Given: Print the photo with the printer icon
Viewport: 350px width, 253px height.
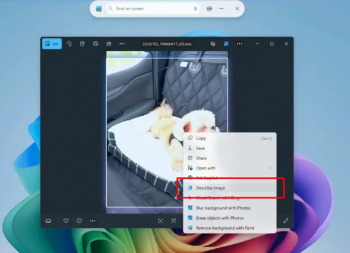Looking at the screenshot, I should click(x=96, y=44).
